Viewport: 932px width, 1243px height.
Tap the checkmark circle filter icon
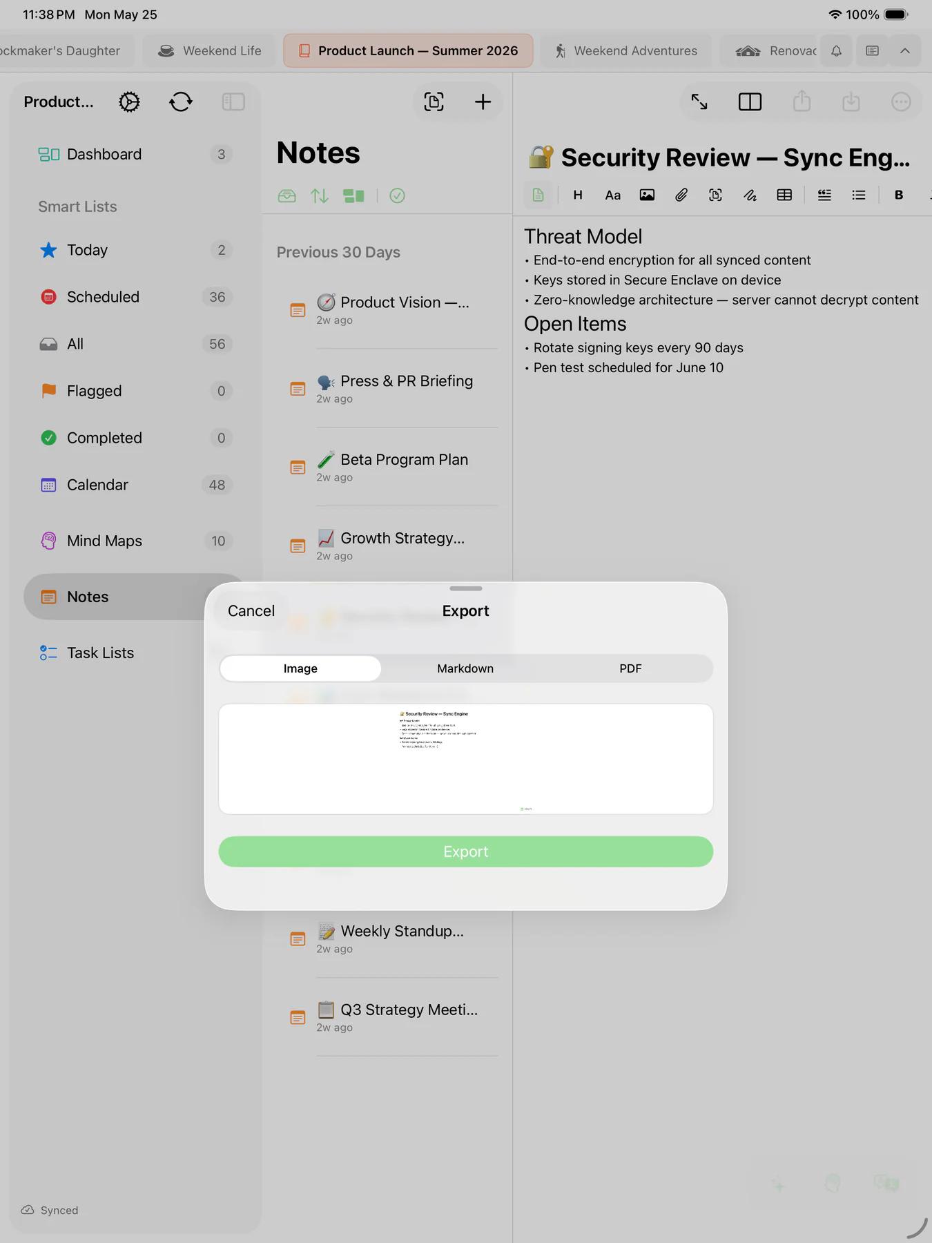397,196
